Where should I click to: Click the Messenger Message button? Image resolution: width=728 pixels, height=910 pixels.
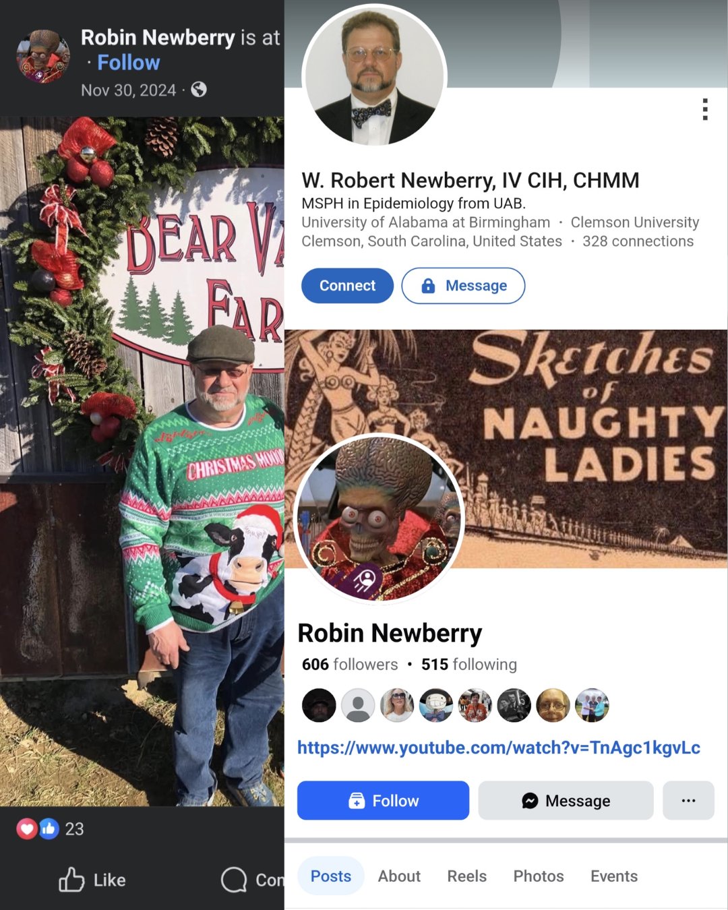click(x=566, y=800)
